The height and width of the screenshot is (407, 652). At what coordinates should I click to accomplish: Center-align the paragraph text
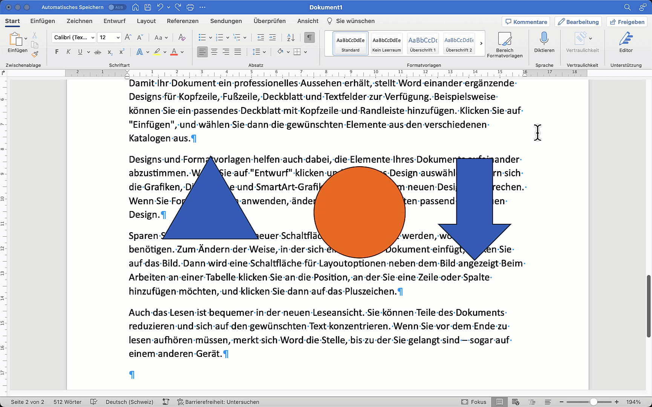(214, 52)
